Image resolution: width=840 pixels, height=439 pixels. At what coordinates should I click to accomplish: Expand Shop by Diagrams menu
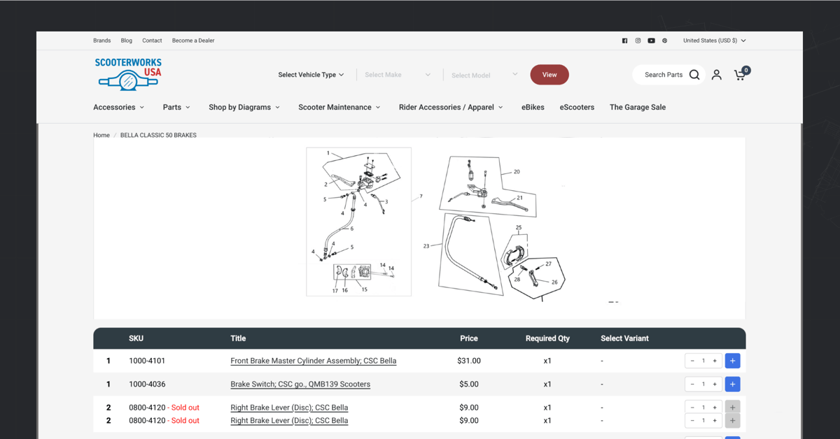pos(244,107)
